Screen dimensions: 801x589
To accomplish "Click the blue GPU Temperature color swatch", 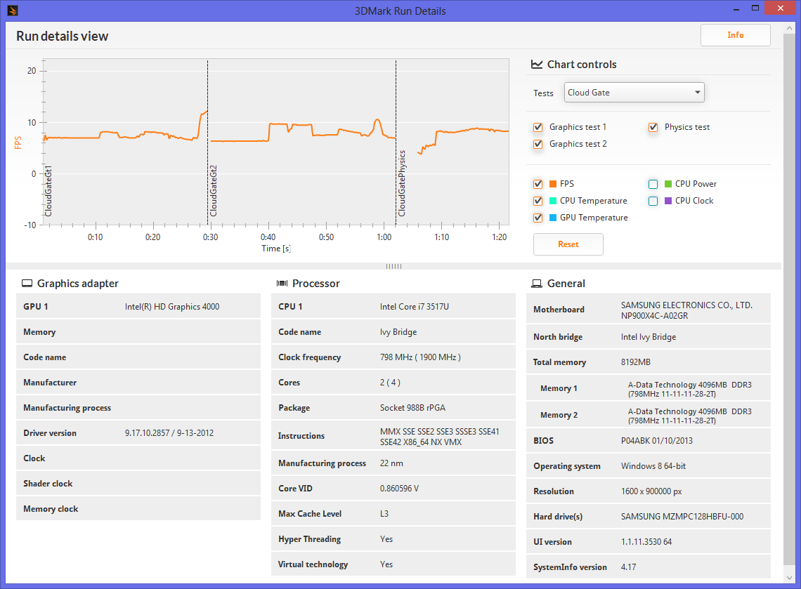I will click(x=553, y=218).
